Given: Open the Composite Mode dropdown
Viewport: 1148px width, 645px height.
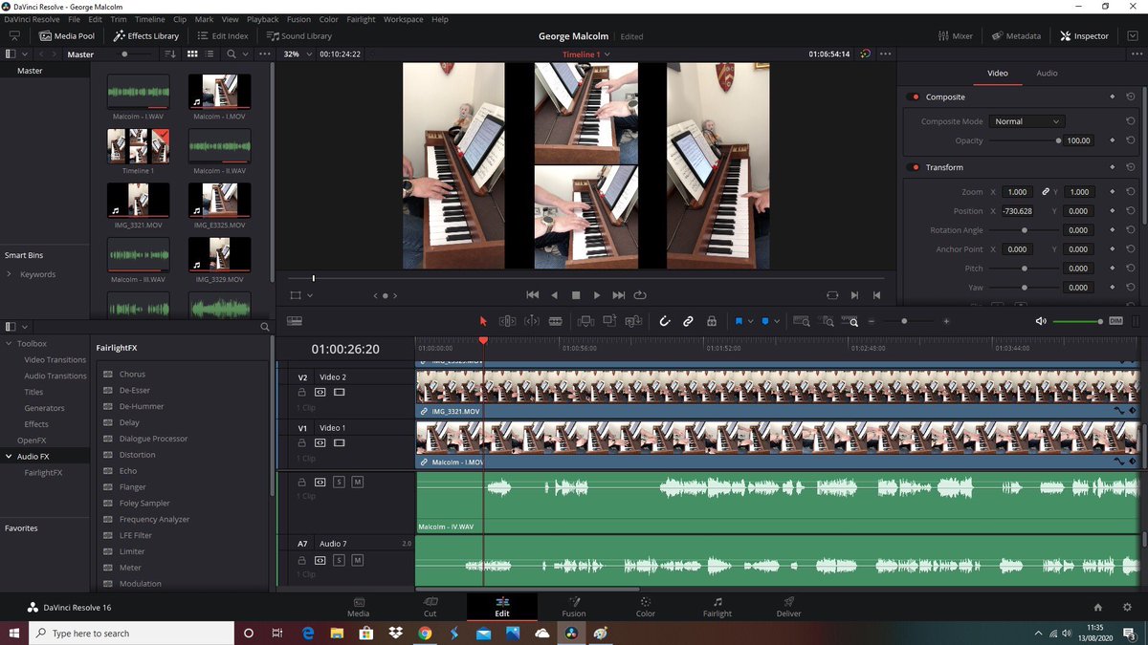Looking at the screenshot, I should pos(1027,121).
